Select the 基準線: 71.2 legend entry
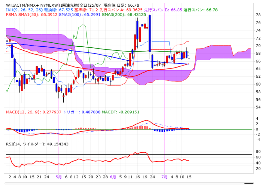Viewport: 275px width, 188px height. [x=86, y=10]
